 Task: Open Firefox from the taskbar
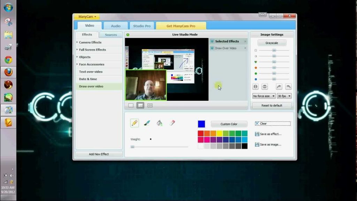[x=8, y=72]
